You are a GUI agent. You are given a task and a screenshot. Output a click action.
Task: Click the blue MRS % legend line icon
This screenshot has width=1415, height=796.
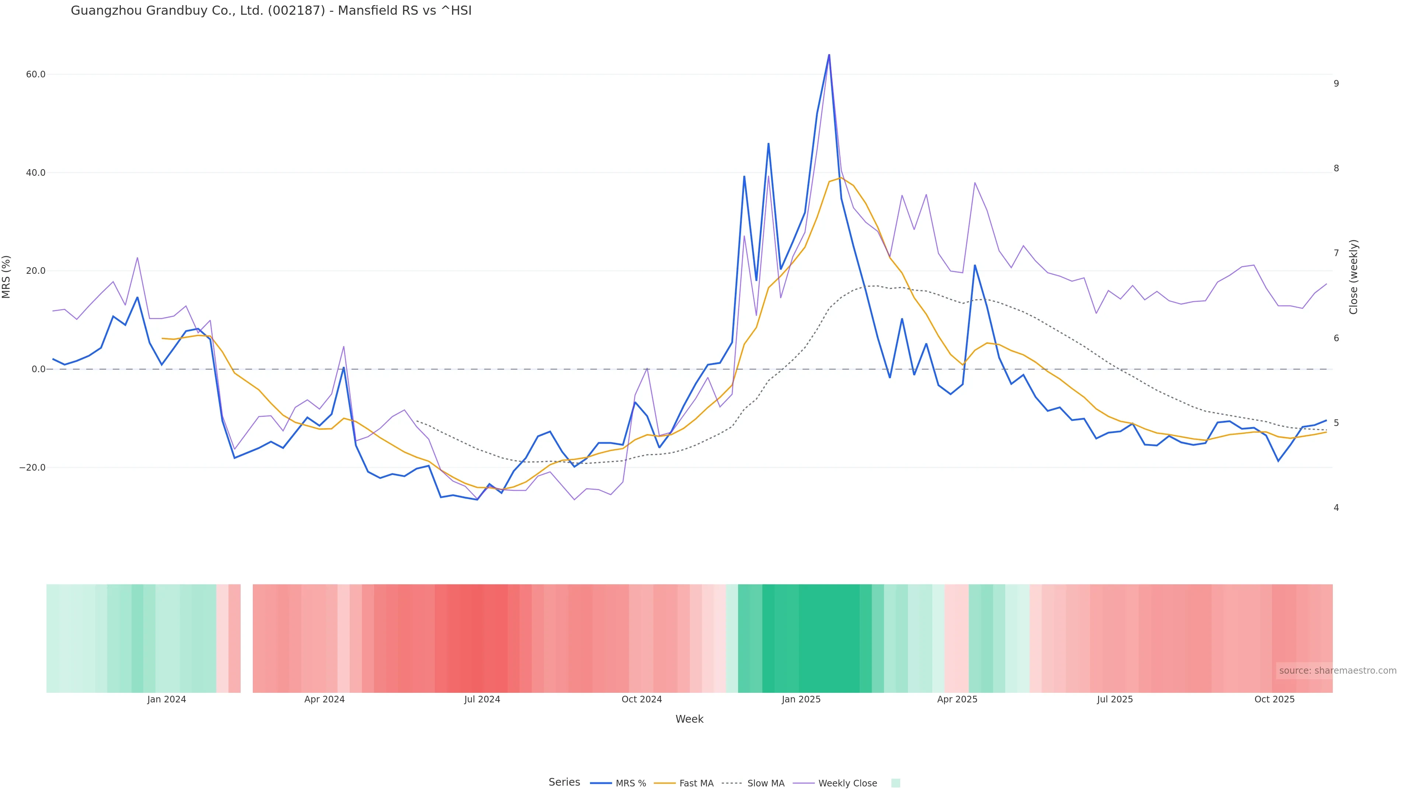(x=601, y=783)
